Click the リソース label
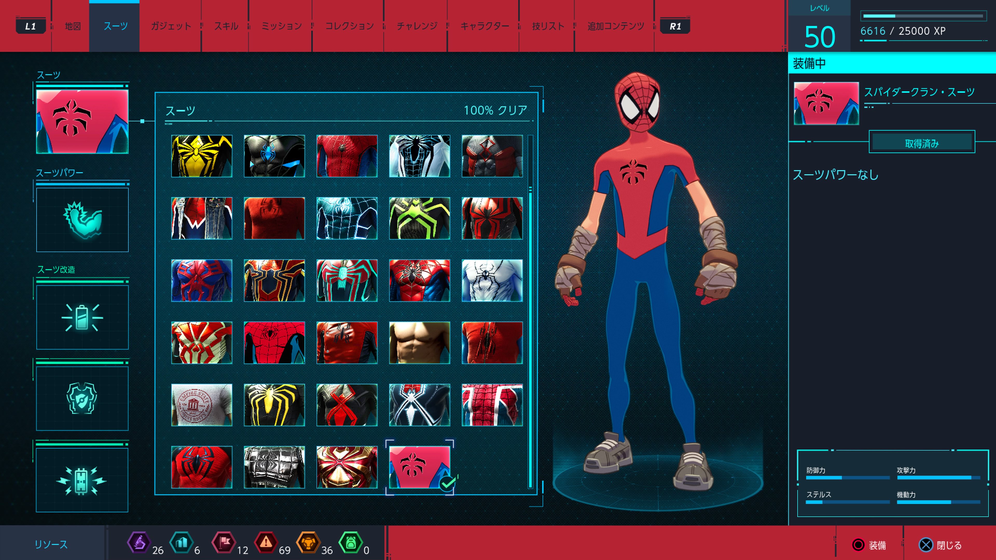The height and width of the screenshot is (560, 996). [51, 544]
